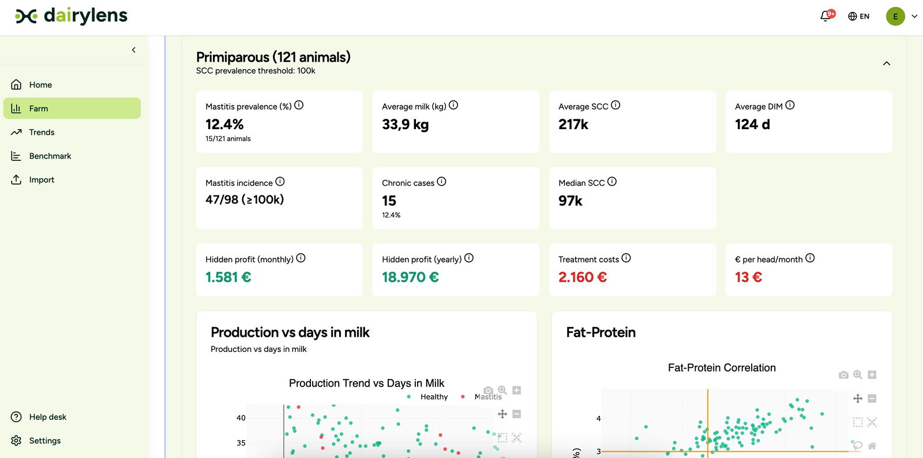This screenshot has width=923, height=458.
Task: Click the Production Trend vs Days in Milk title
Action: click(x=366, y=384)
